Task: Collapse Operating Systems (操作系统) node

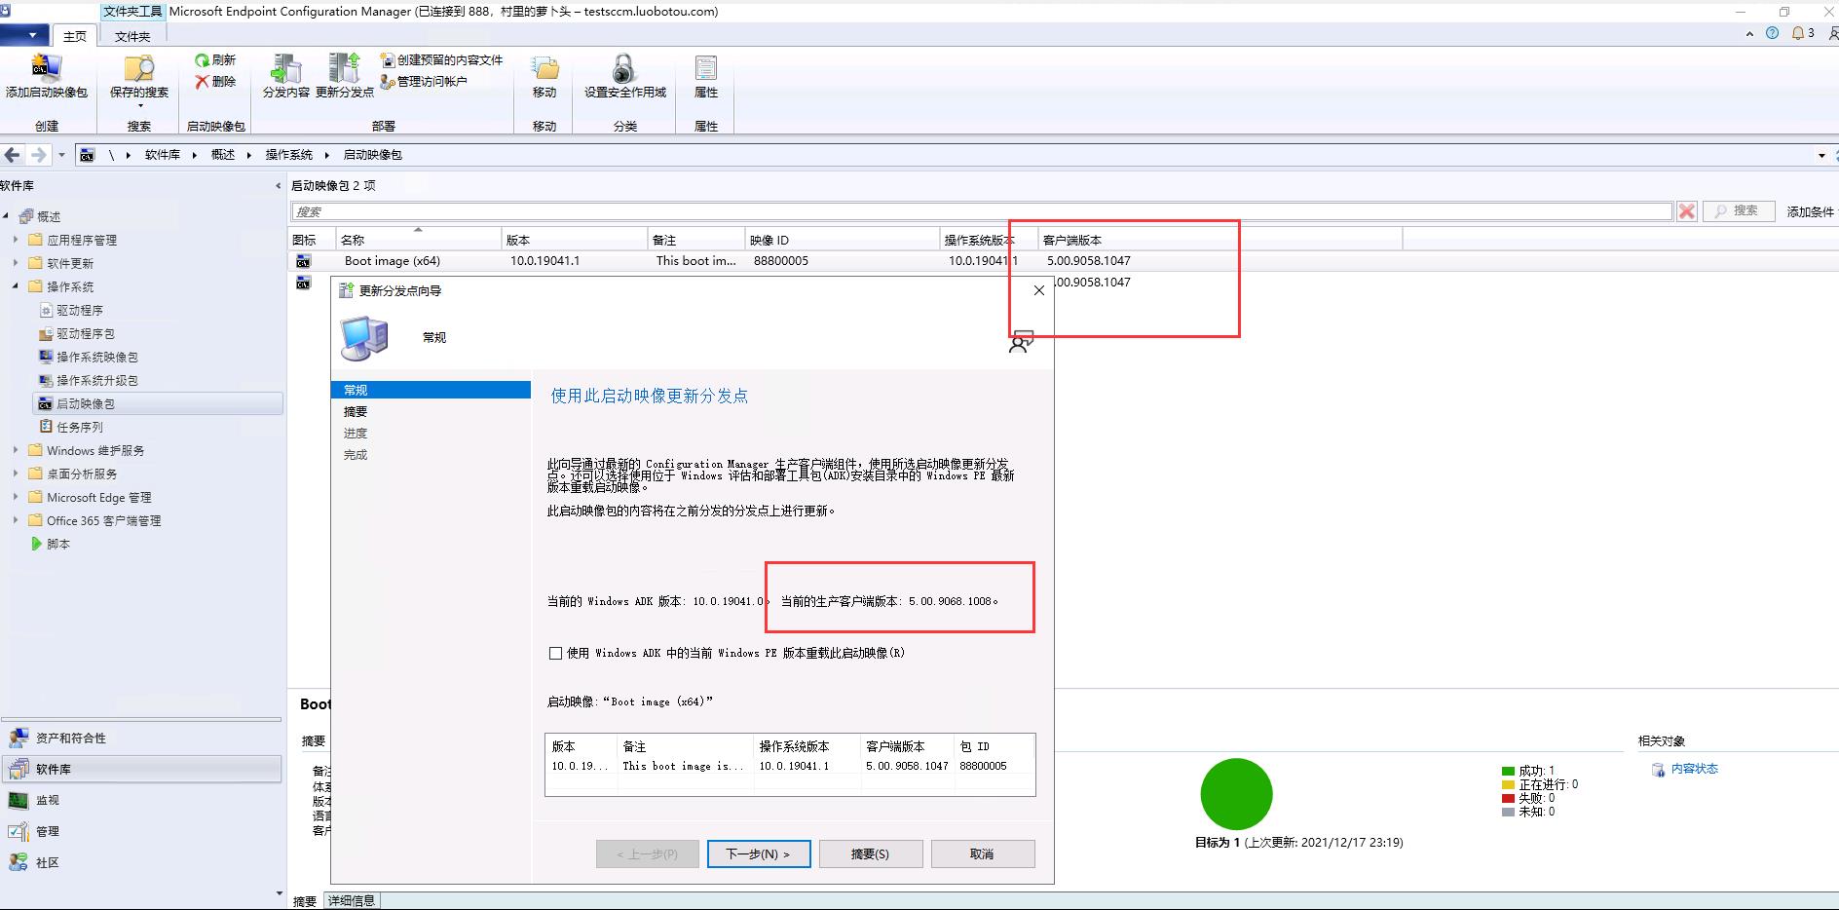Action: (x=15, y=286)
